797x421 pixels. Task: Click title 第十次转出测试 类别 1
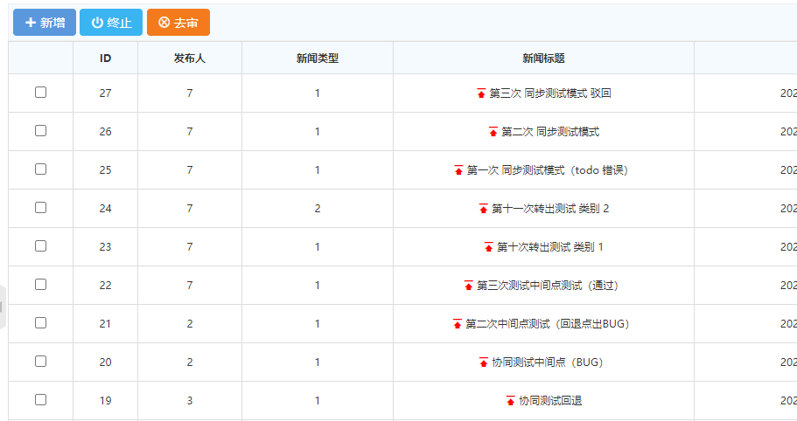(550, 247)
